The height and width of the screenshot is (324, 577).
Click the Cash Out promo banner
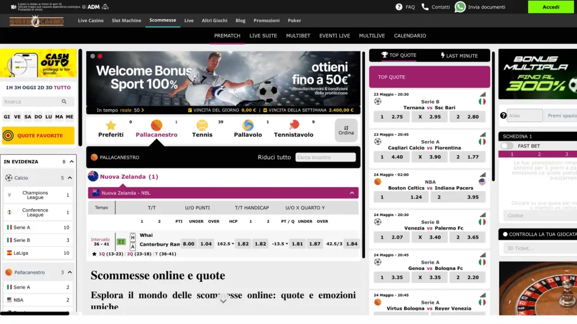click(x=38, y=63)
